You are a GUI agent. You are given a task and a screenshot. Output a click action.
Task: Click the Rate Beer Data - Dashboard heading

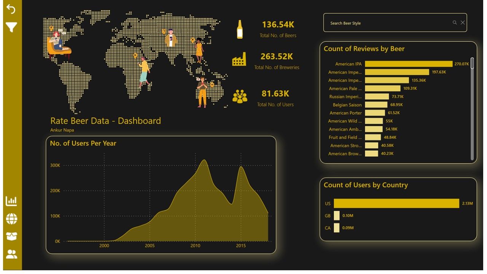105,121
